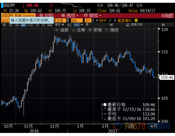
Task: Select the line chart type icon
Action: pos(70,25)
